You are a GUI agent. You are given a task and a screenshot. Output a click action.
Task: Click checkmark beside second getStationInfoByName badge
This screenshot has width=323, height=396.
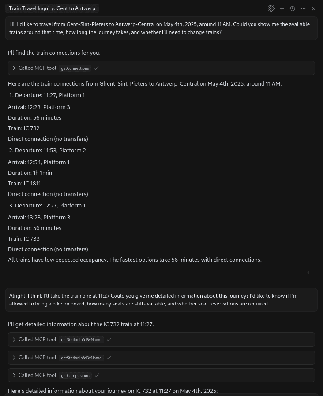(x=109, y=358)
